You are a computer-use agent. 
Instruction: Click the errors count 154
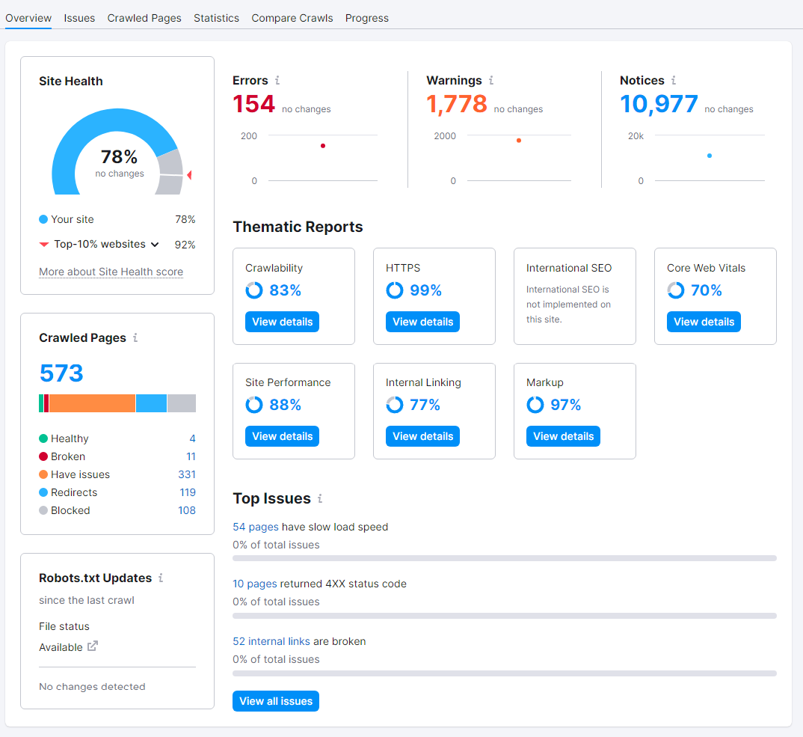click(253, 104)
